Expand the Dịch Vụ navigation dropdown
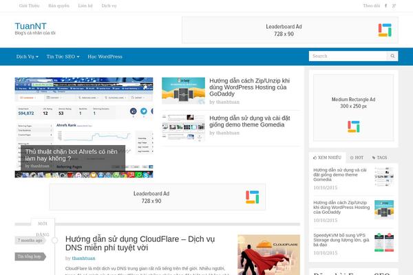The image size is (413, 275). coord(28,56)
